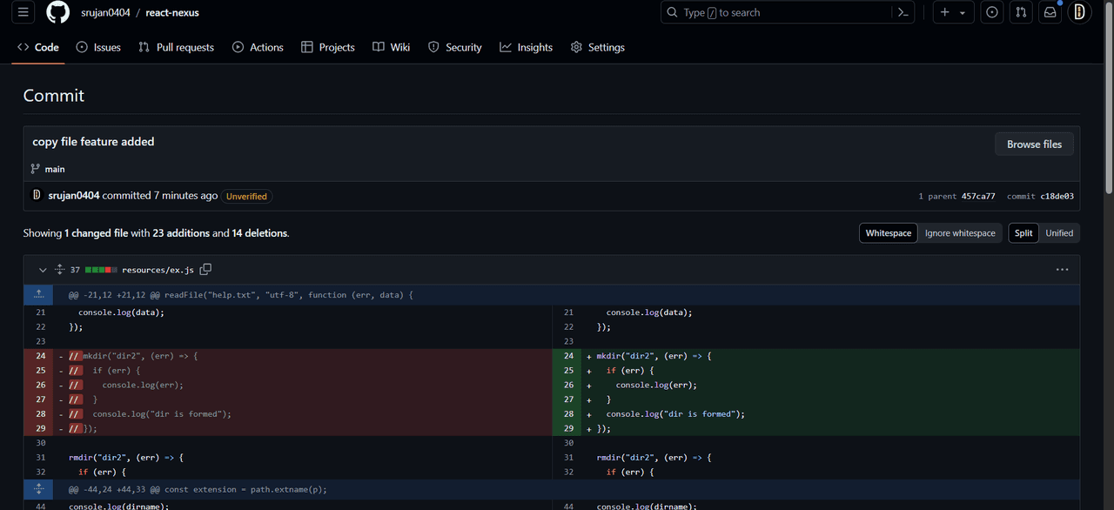Expand hidden lines above line 21

(x=38, y=295)
